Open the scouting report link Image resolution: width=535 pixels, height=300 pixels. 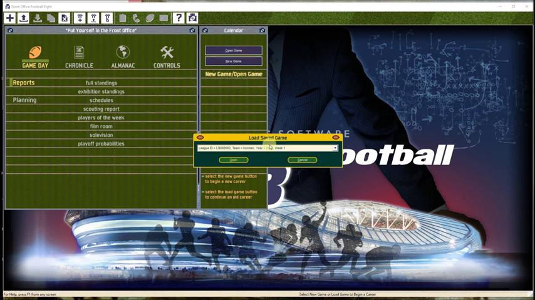[101, 109]
